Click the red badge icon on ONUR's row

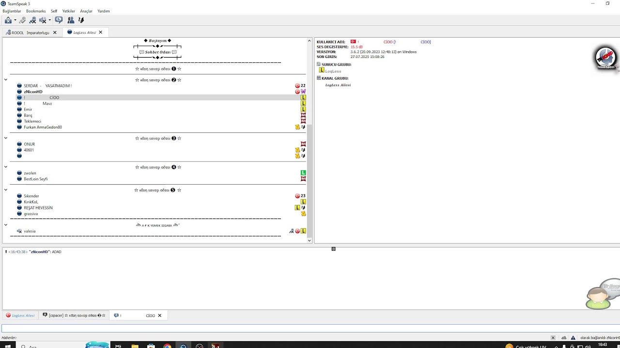pyautogui.click(x=303, y=144)
